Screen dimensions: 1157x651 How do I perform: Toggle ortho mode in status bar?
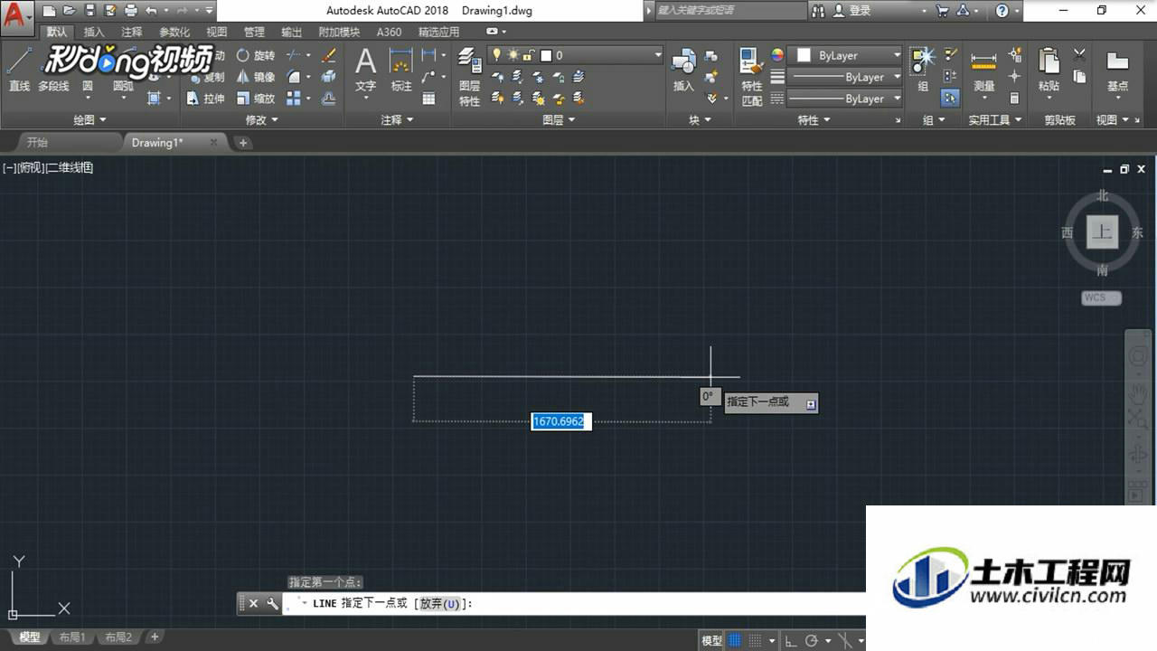pyautogui.click(x=790, y=640)
